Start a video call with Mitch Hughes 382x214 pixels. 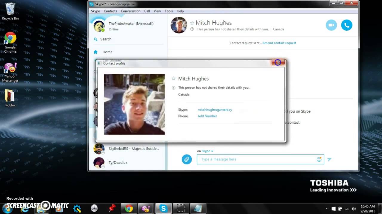tap(331, 25)
